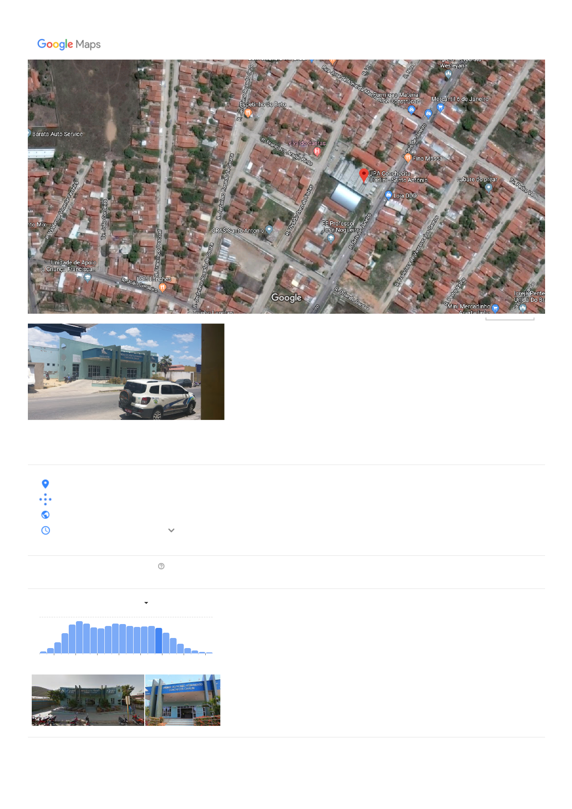Viewport: 572px width, 809px height.
Task: Select the Bola Lanches restaurant marker
Action: coord(162,287)
